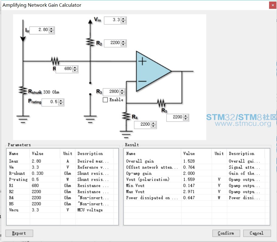Increase the R1 680 resistance spinner
The height and width of the screenshot is (242, 277).
(75, 67)
